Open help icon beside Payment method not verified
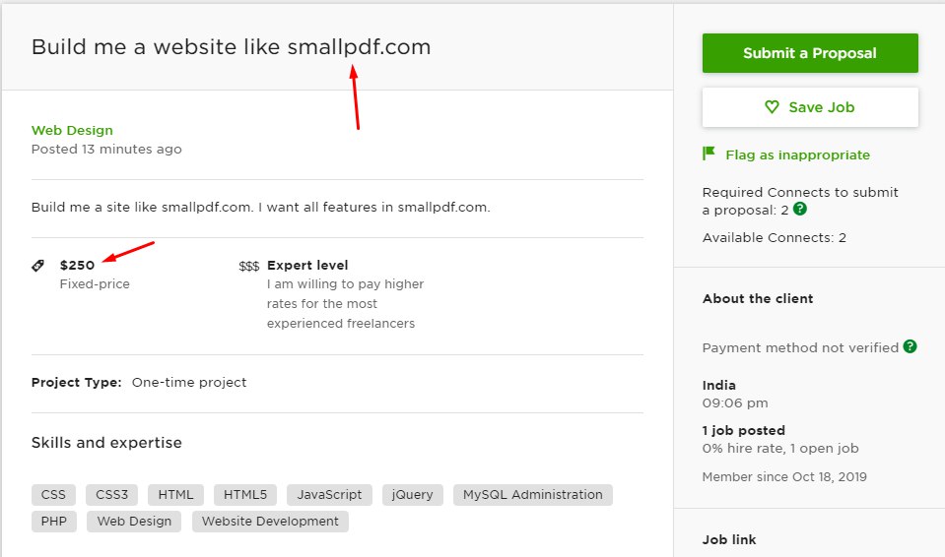 (x=911, y=346)
